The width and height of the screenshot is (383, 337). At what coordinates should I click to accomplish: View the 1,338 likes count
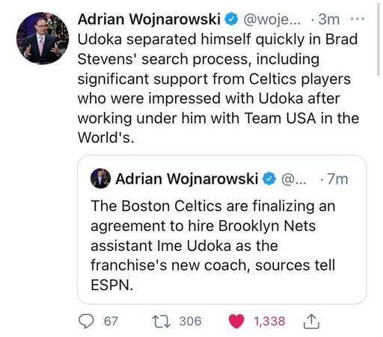pyautogui.click(x=269, y=321)
